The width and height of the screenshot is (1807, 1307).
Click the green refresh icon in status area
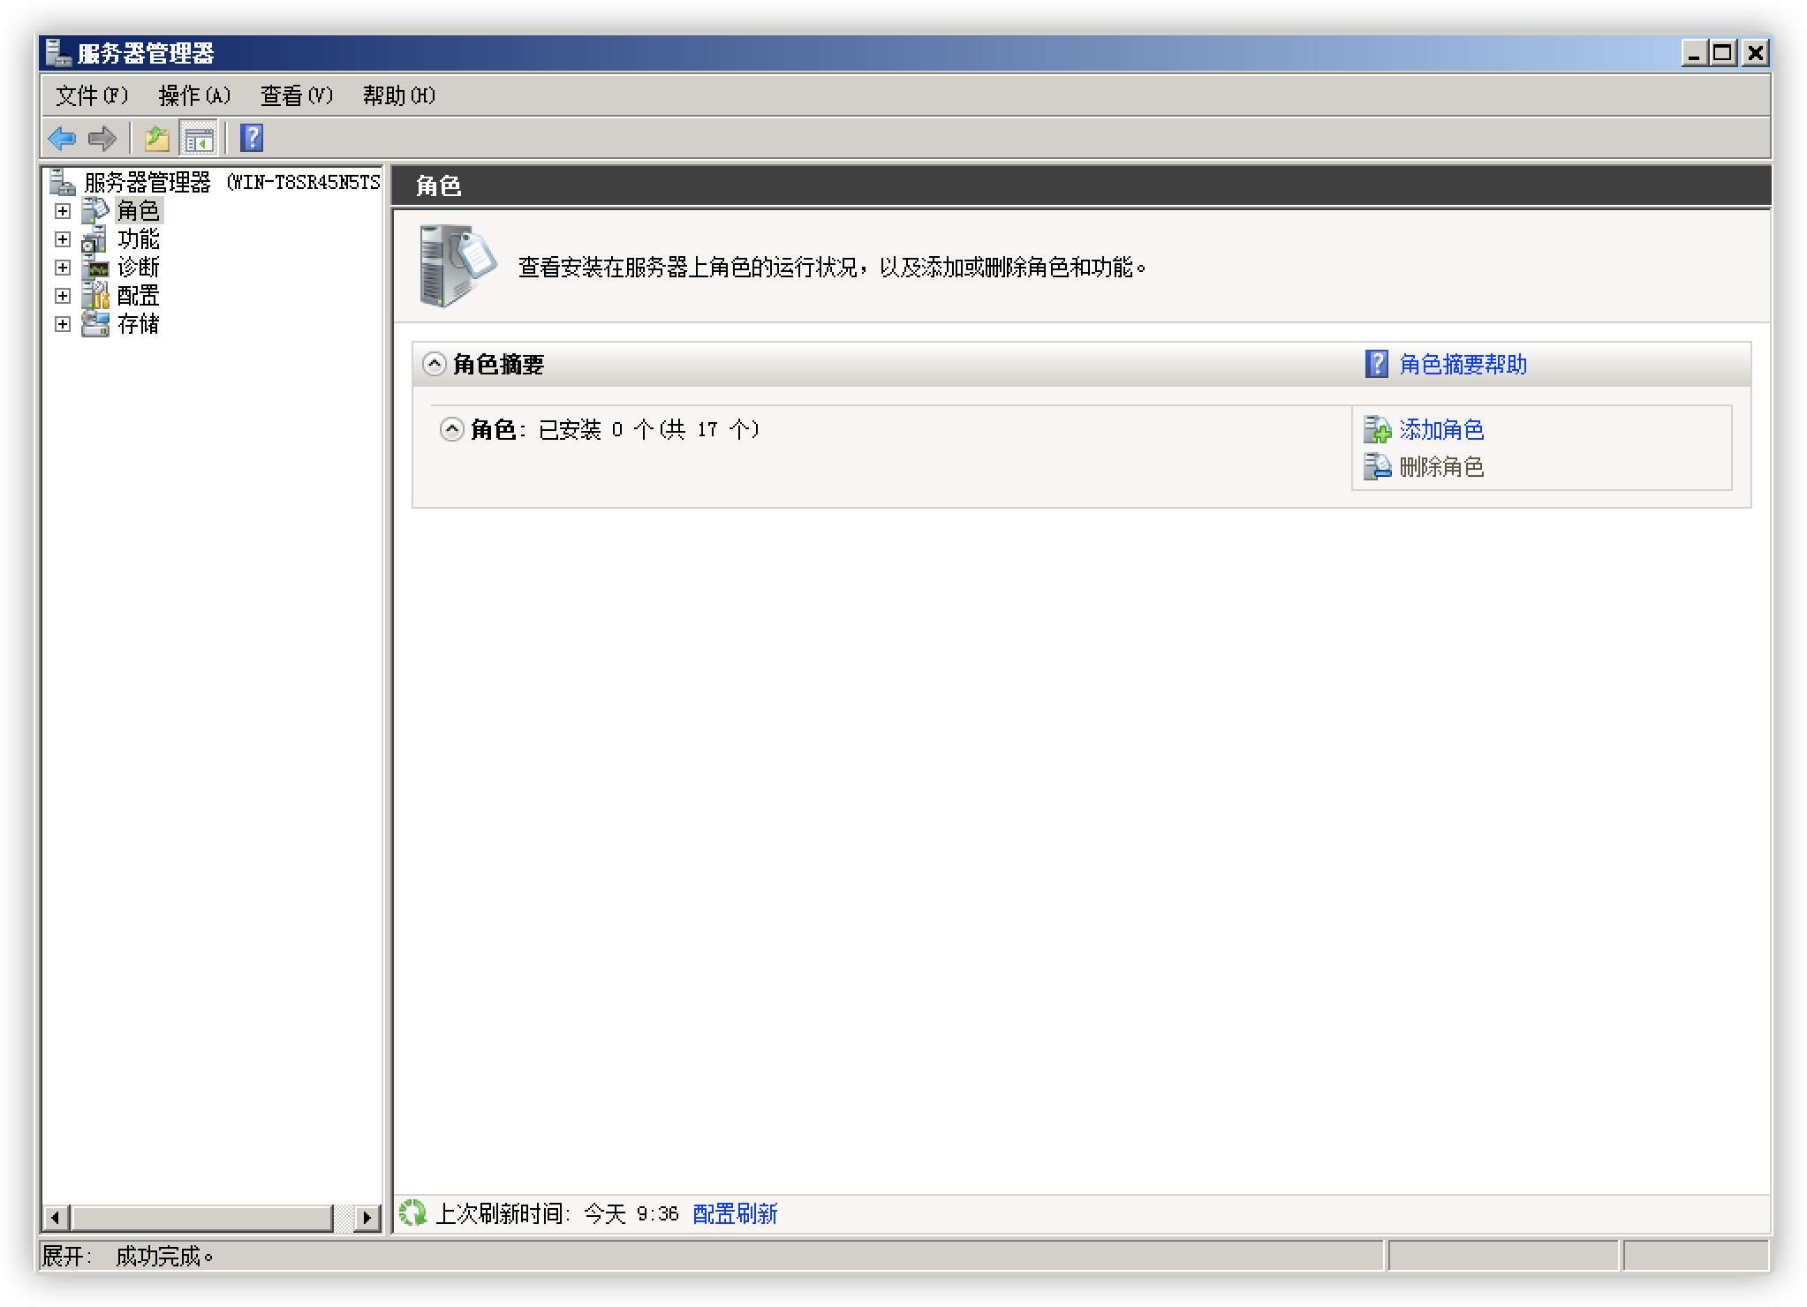[412, 1213]
